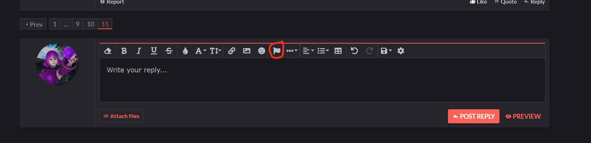Insert an image into the reply

pos(247,51)
